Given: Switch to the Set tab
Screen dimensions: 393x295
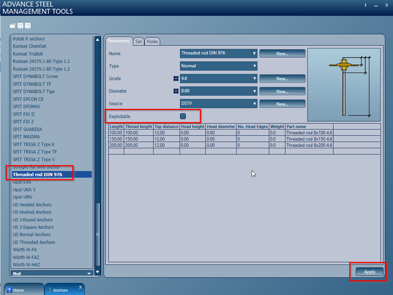Looking at the screenshot, I should click(138, 42).
